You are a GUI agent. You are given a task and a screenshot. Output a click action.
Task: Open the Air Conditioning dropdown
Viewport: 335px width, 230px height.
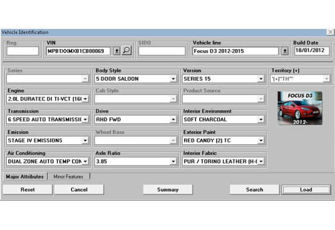tap(85, 162)
